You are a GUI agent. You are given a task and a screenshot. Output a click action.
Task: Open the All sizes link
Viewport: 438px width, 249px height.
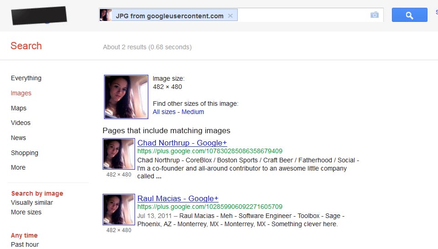[x=164, y=112]
